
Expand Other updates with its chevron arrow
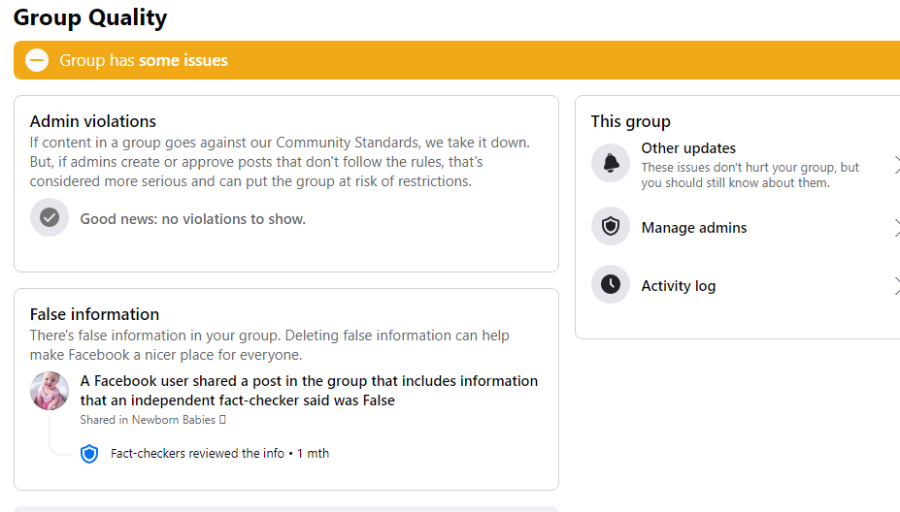click(x=896, y=165)
